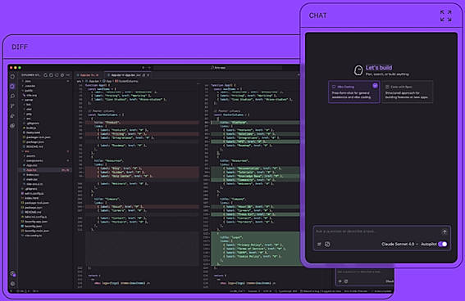Screen dimensions: 465x301
Task: Open Search from the activity bar
Action: tap(12, 96)
